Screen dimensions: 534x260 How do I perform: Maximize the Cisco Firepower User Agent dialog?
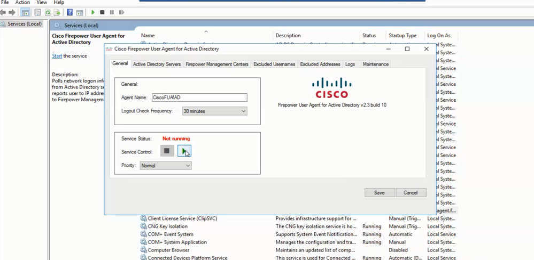tap(407, 49)
